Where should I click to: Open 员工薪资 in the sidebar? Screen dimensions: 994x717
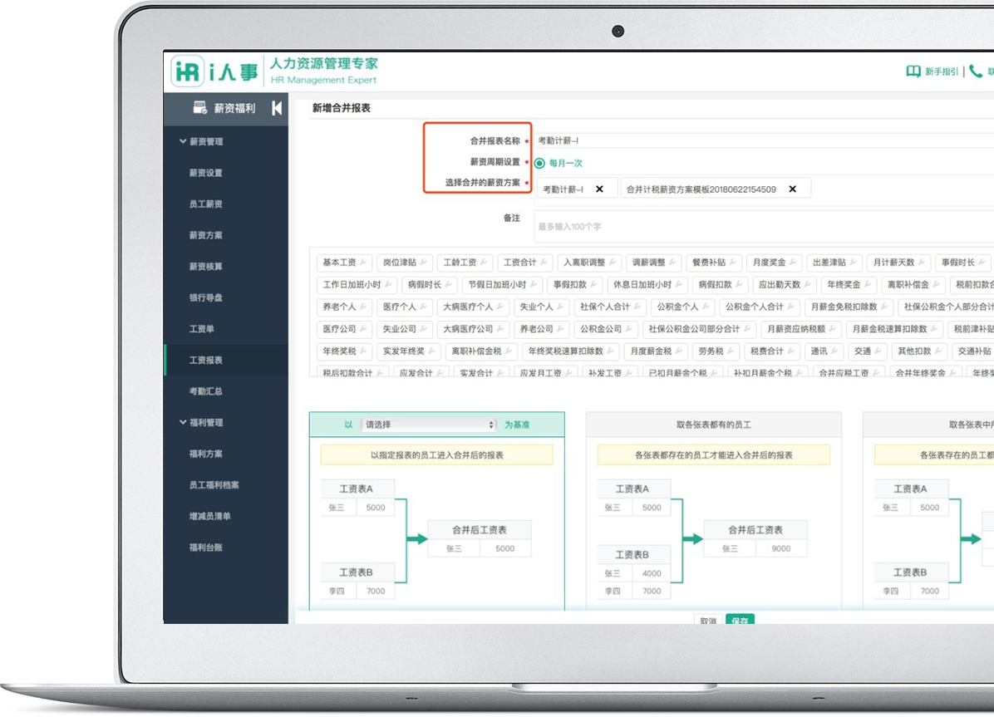(x=205, y=204)
